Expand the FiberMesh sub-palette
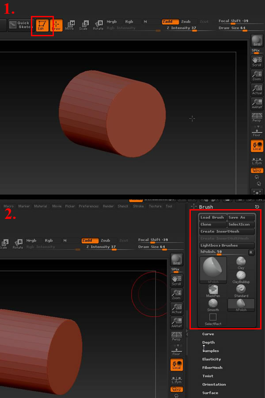 pyautogui.click(x=212, y=367)
